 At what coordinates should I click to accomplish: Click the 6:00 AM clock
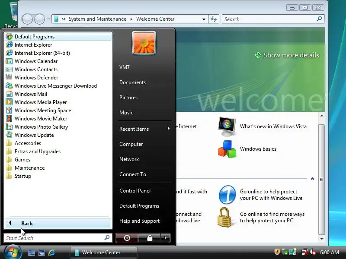(330, 252)
